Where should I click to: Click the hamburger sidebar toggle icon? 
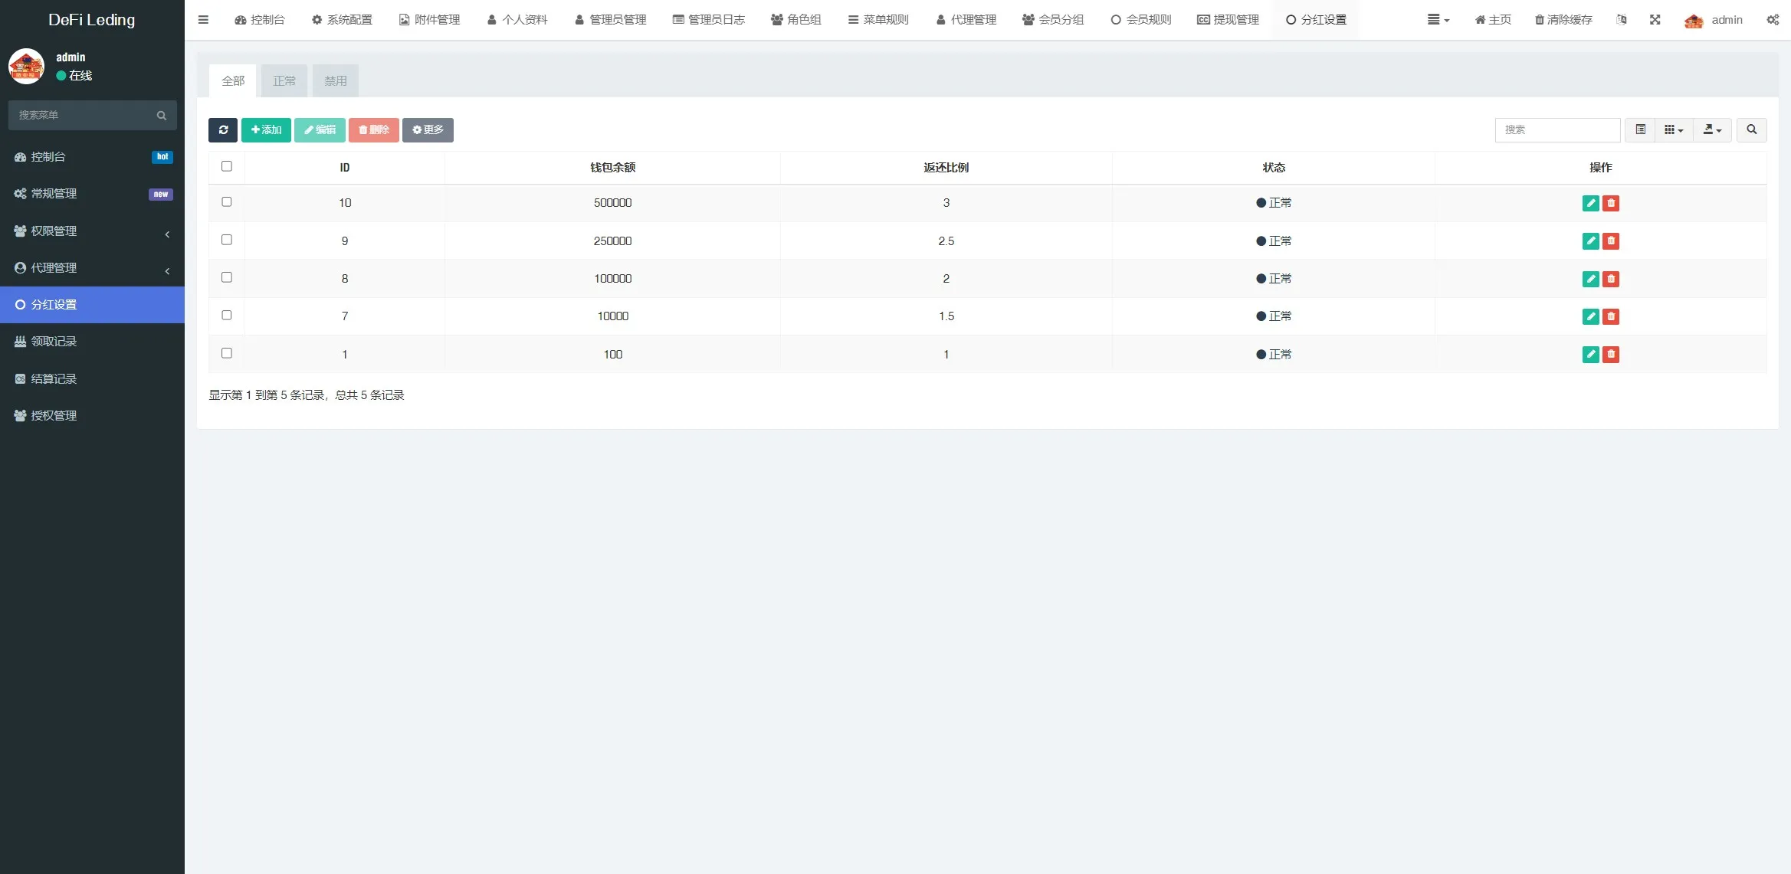coord(203,20)
